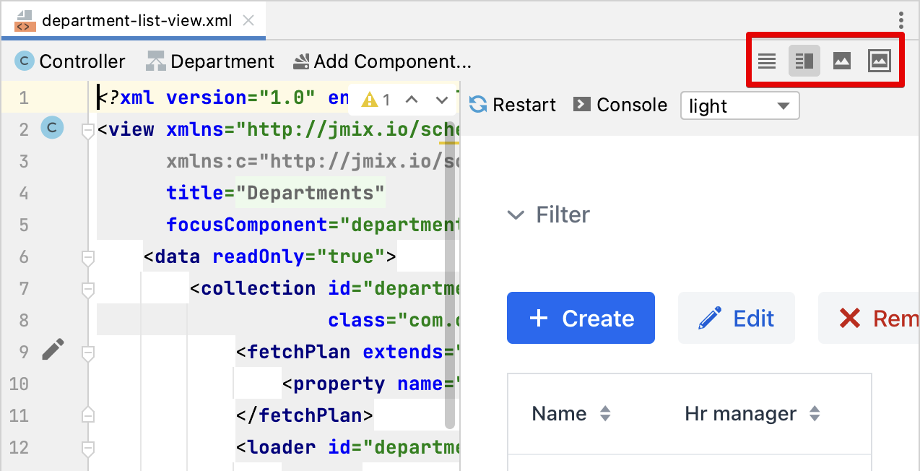The image size is (920, 471).
Task: Click the Hr manager column header text
Action: point(740,414)
